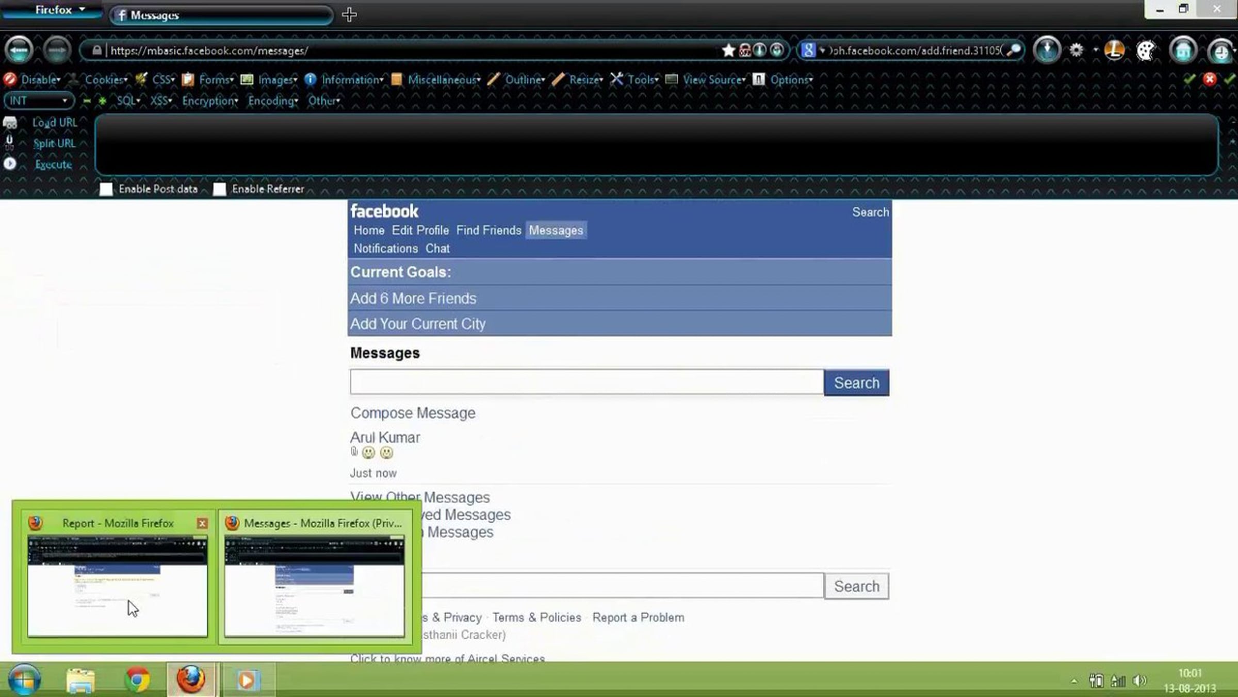Screen dimensions: 1238x697
Task: Open the CSS menu on the developer toolbar
Action: coord(164,79)
